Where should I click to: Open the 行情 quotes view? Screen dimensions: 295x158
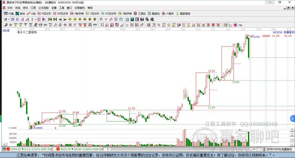[9, 14]
